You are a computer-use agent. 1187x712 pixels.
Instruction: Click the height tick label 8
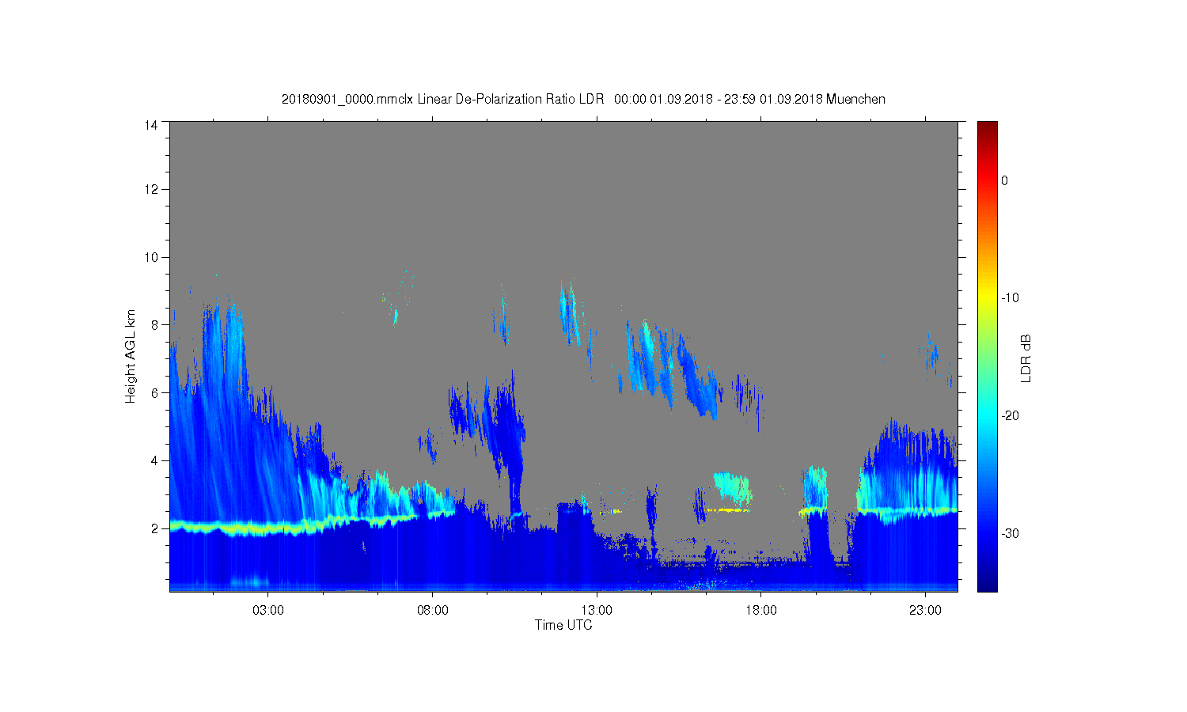(x=154, y=324)
